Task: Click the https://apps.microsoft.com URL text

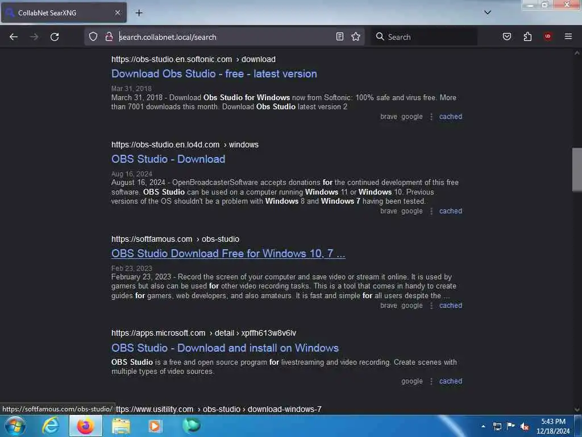Action: pyautogui.click(x=158, y=333)
